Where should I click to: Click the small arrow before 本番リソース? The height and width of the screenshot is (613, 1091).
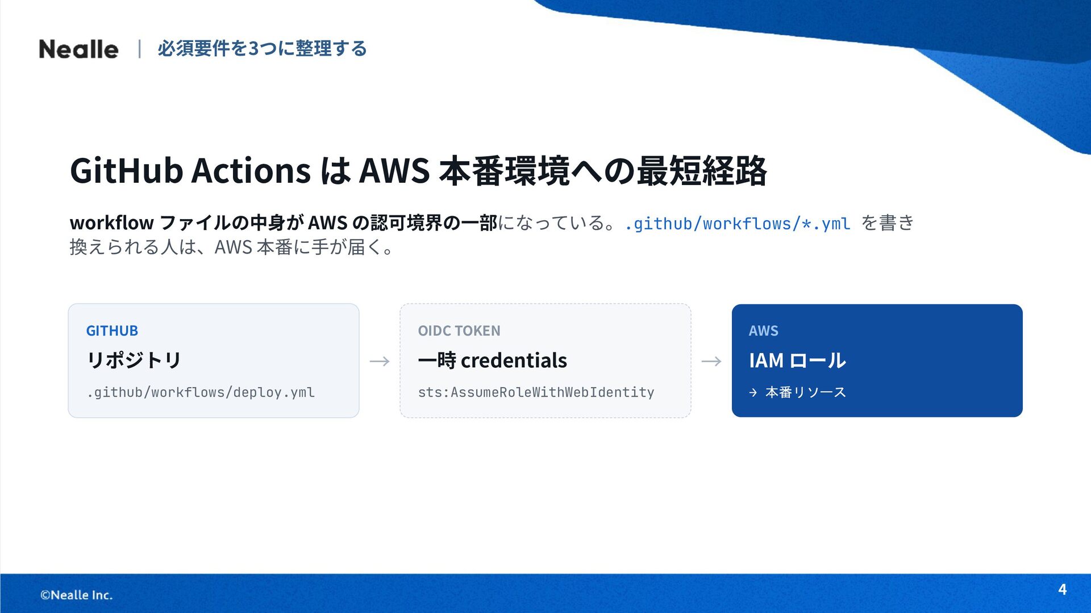coord(753,392)
